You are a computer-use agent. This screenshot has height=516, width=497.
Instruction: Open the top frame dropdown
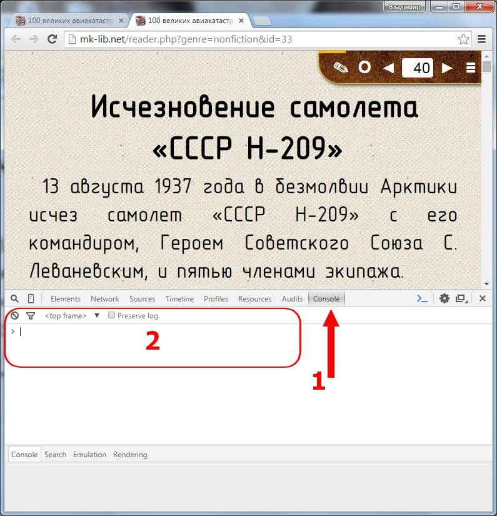tap(72, 316)
